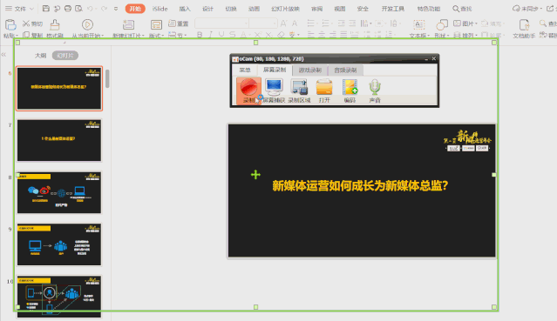557x321 pixels.
Task: Click the 未同步 cloud sync status
Action: click(526, 9)
